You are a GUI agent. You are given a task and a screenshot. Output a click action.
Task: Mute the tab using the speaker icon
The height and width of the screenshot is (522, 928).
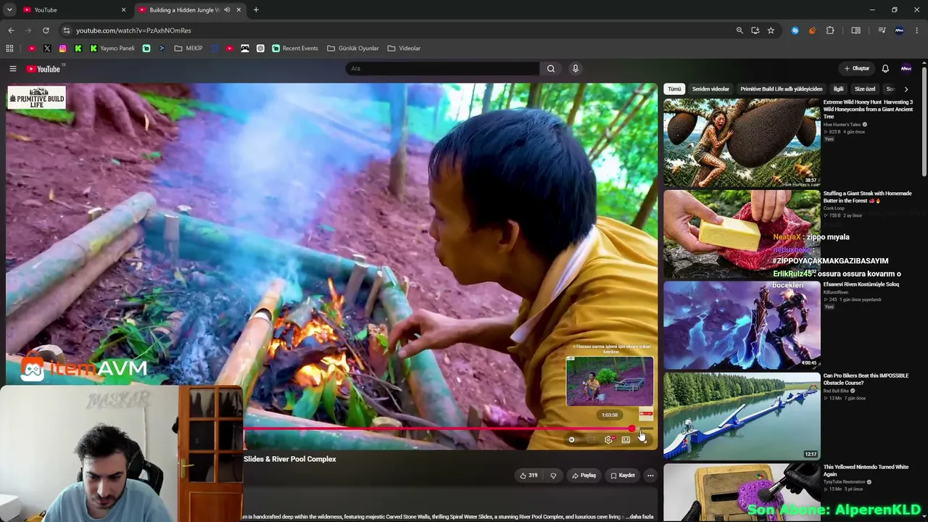227,10
